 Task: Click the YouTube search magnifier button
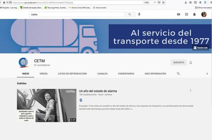pos(130,14)
